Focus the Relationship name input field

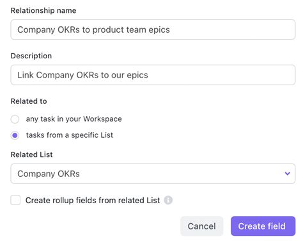[153, 29]
